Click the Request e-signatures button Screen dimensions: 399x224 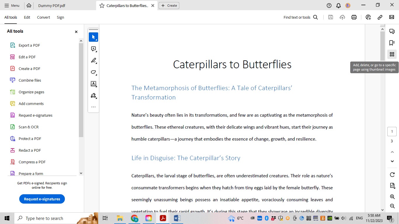42,199
